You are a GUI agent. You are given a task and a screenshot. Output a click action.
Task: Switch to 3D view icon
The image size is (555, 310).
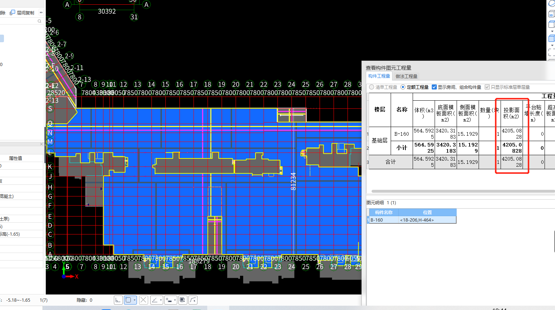(x=551, y=14)
